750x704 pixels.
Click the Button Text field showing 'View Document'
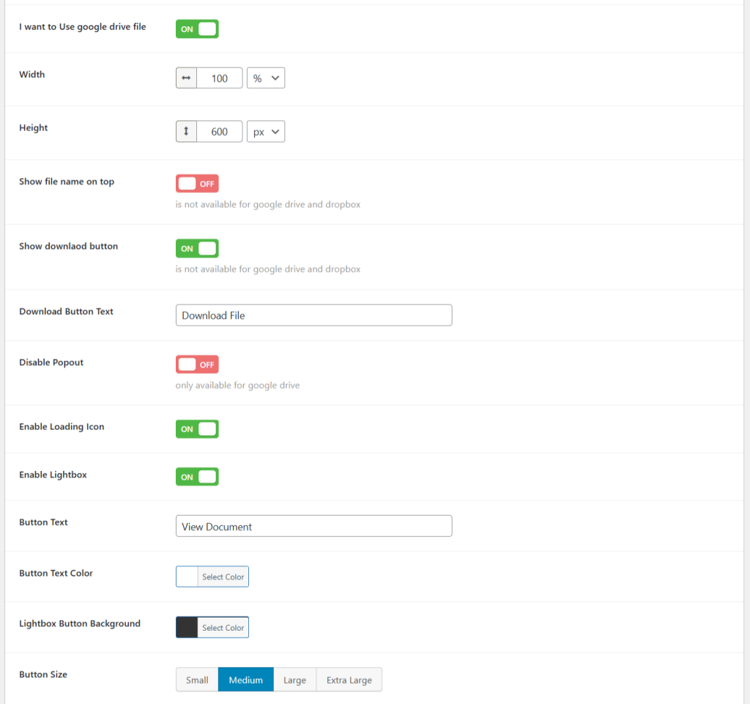313,525
